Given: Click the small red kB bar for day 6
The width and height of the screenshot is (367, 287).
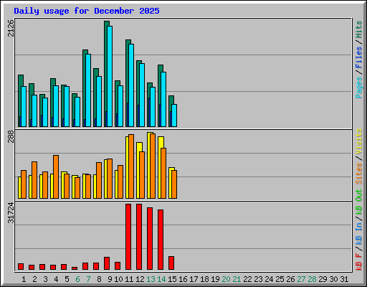Looking at the screenshot, I should 75,268.
